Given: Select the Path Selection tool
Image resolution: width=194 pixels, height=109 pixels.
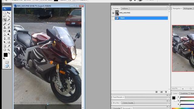Looking at the screenshot, I should tap(5, 42).
